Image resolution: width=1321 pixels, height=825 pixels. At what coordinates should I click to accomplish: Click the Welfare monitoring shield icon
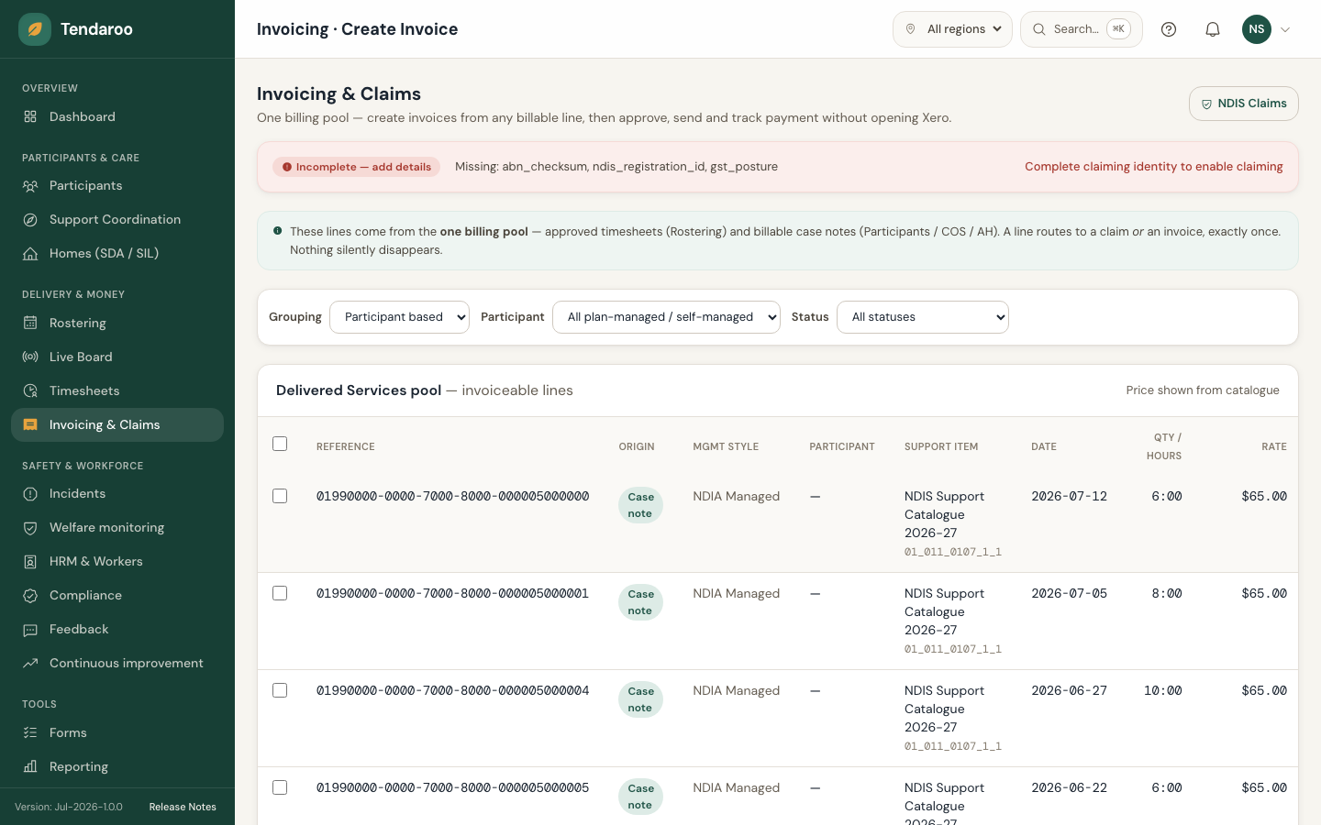coord(30,527)
